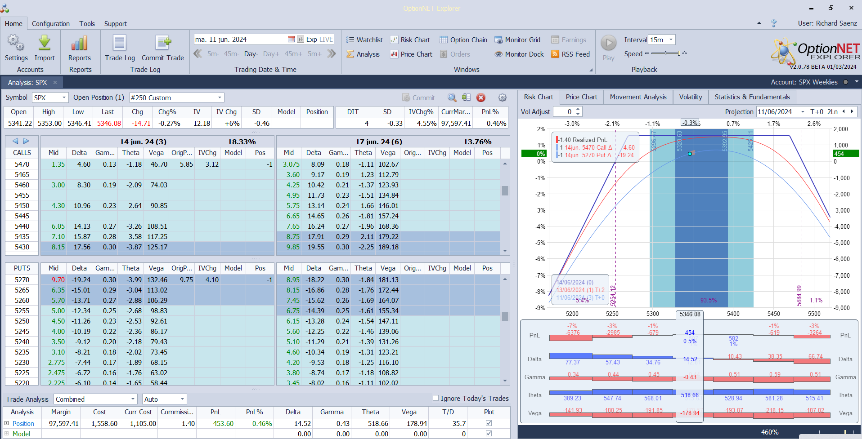The height and width of the screenshot is (439, 862).
Task: Toggle Plot checkbox for Position row
Action: (489, 423)
